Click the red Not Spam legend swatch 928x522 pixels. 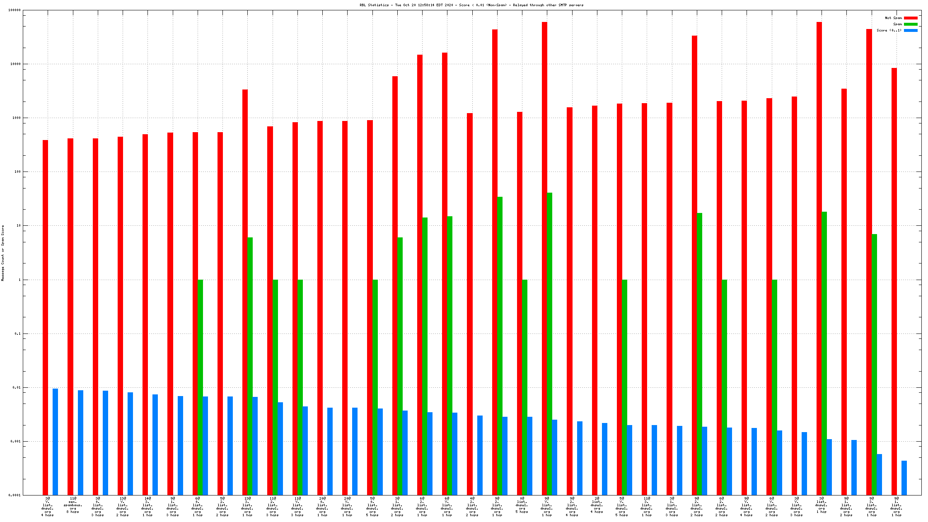(911, 18)
